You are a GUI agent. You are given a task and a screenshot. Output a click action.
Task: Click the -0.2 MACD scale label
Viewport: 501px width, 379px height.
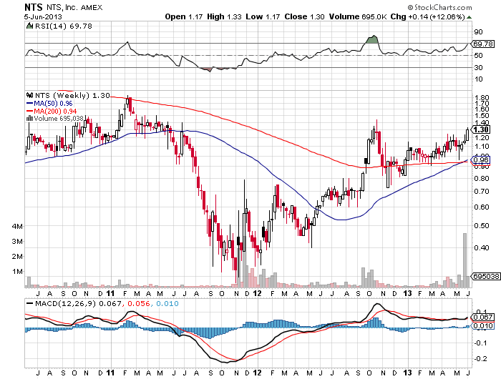[481, 358]
